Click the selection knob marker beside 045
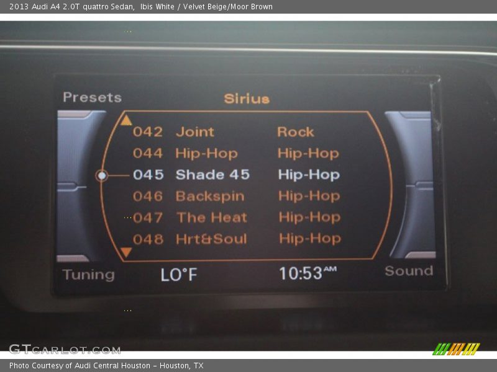497x372 pixels. pyautogui.click(x=102, y=175)
